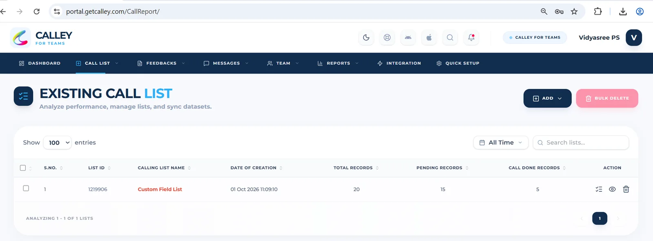Open browser downloads icon
Viewport: 653px width, 241px height.
tap(623, 11)
